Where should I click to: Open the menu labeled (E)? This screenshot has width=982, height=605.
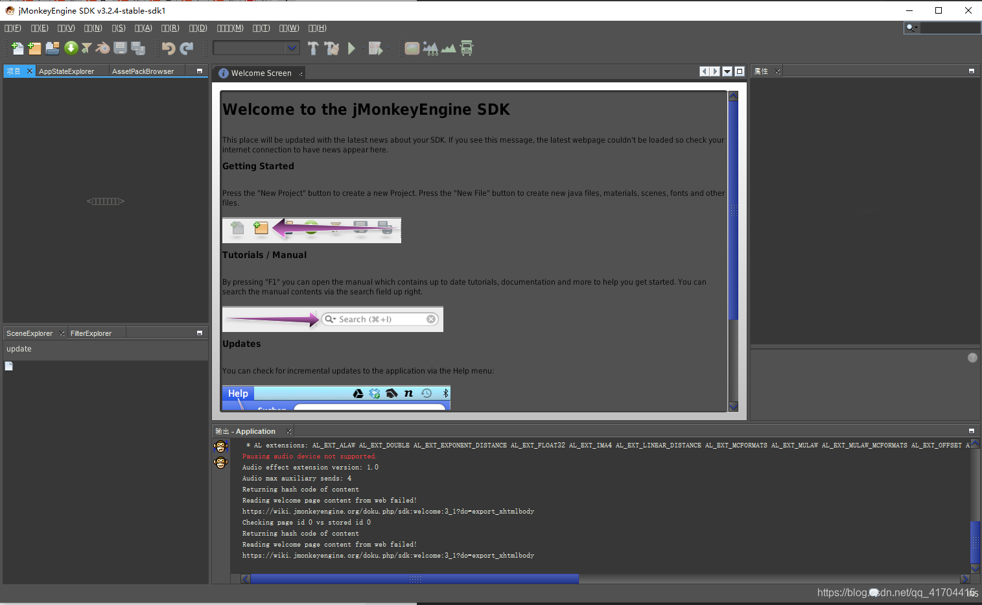[40, 28]
